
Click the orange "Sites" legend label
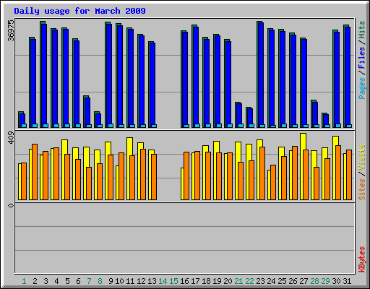[361, 189]
